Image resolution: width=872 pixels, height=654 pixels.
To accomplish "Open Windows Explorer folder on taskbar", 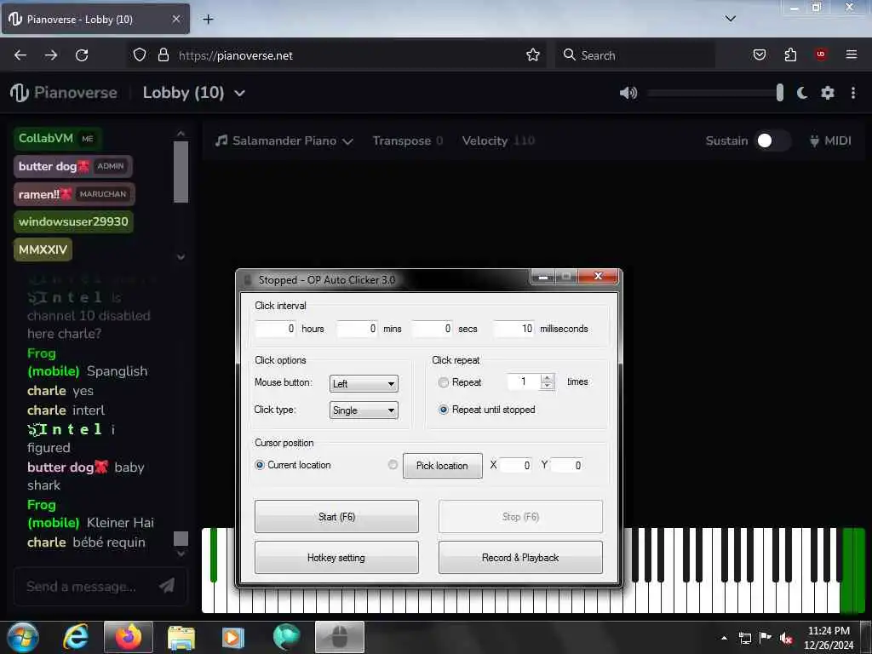I will coord(181,638).
